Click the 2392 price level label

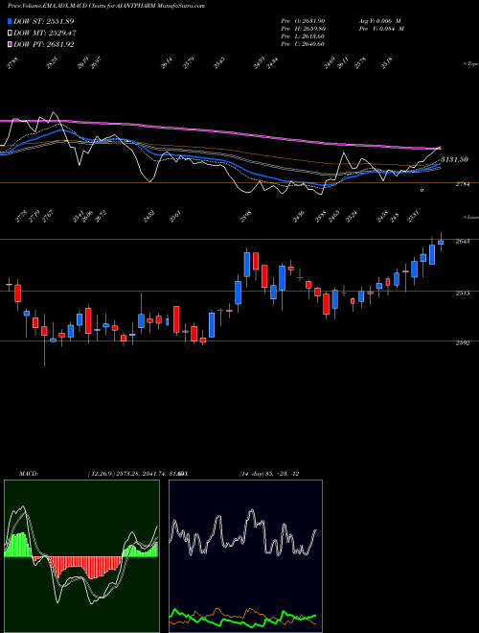click(463, 342)
